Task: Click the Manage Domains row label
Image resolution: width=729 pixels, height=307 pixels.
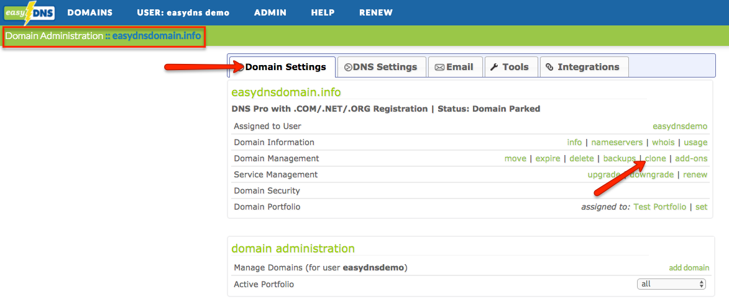Action: (321, 267)
